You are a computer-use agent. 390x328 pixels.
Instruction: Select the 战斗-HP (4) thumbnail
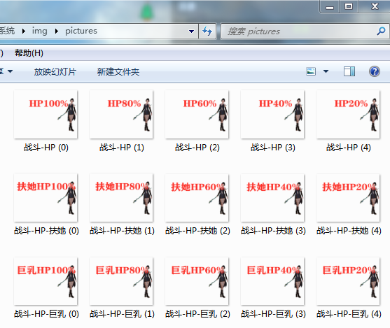point(348,115)
